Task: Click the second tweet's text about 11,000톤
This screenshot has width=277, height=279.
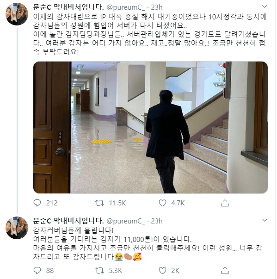Action: point(112,239)
